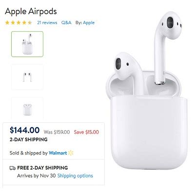This screenshot has width=195, height=195.
Task: Click the half-filled fifth rating star
Action: (30, 22)
